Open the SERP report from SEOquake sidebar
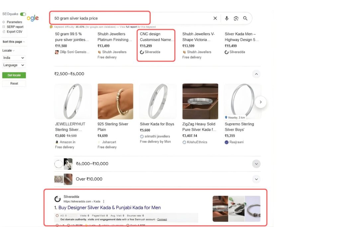Viewport: 340px width, 227px height. point(4,27)
